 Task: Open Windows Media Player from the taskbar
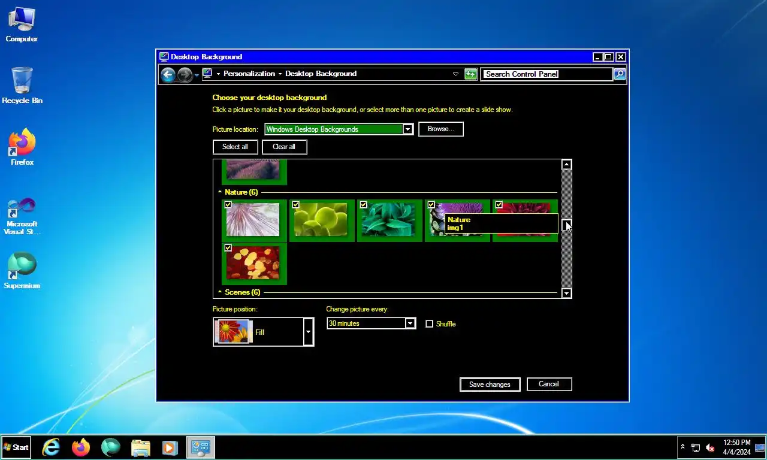coord(170,447)
